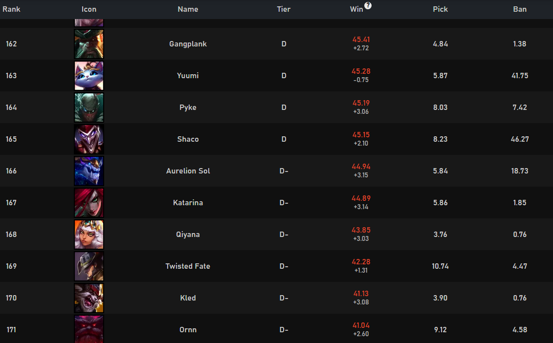Click the Gangplank champion icon

point(89,44)
